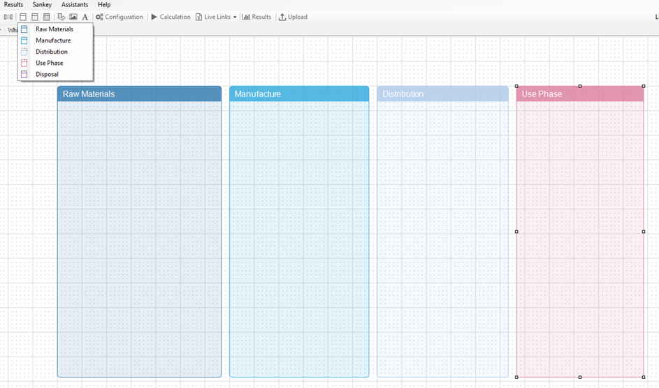Open the Help menu

point(104,5)
